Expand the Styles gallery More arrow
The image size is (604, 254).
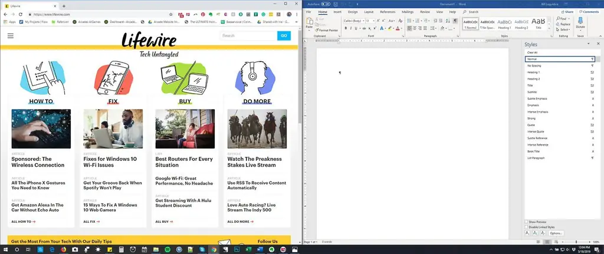pyautogui.click(x=549, y=28)
